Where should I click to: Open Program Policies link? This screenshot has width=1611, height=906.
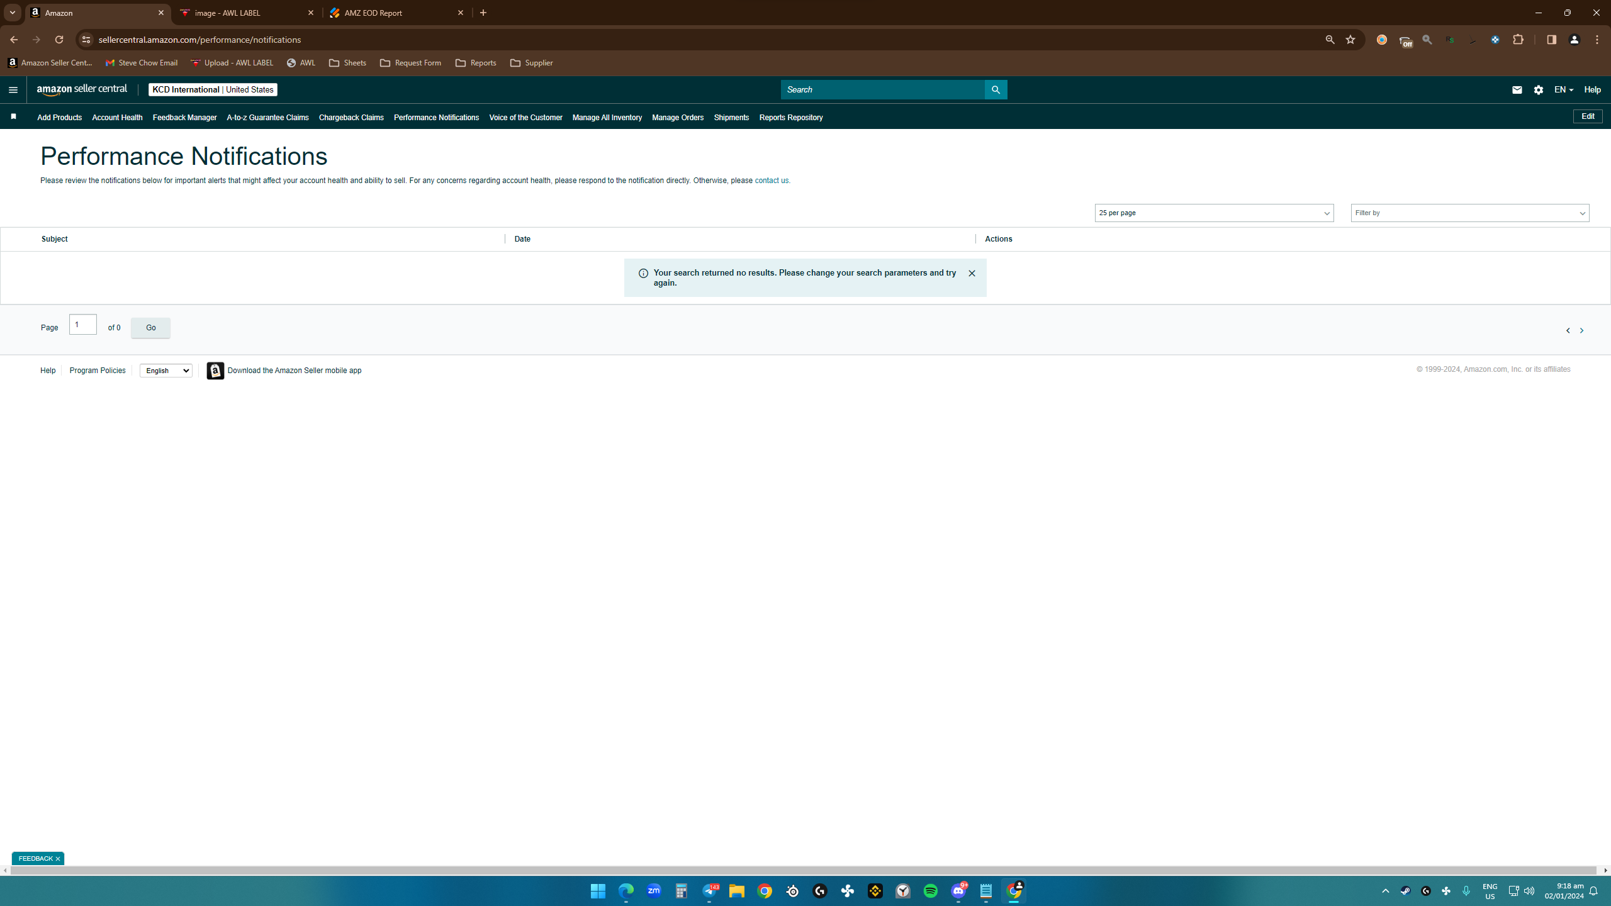coord(98,371)
